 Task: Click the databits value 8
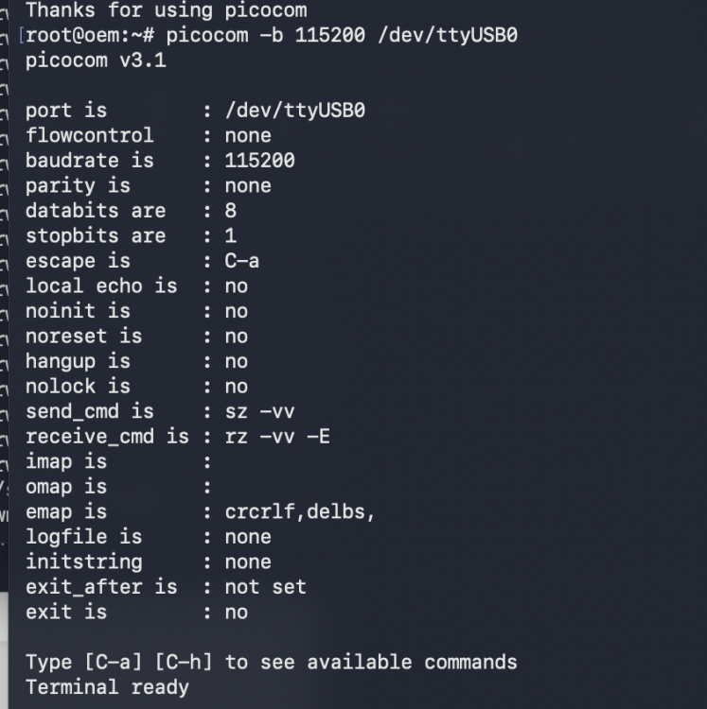pyautogui.click(x=231, y=211)
